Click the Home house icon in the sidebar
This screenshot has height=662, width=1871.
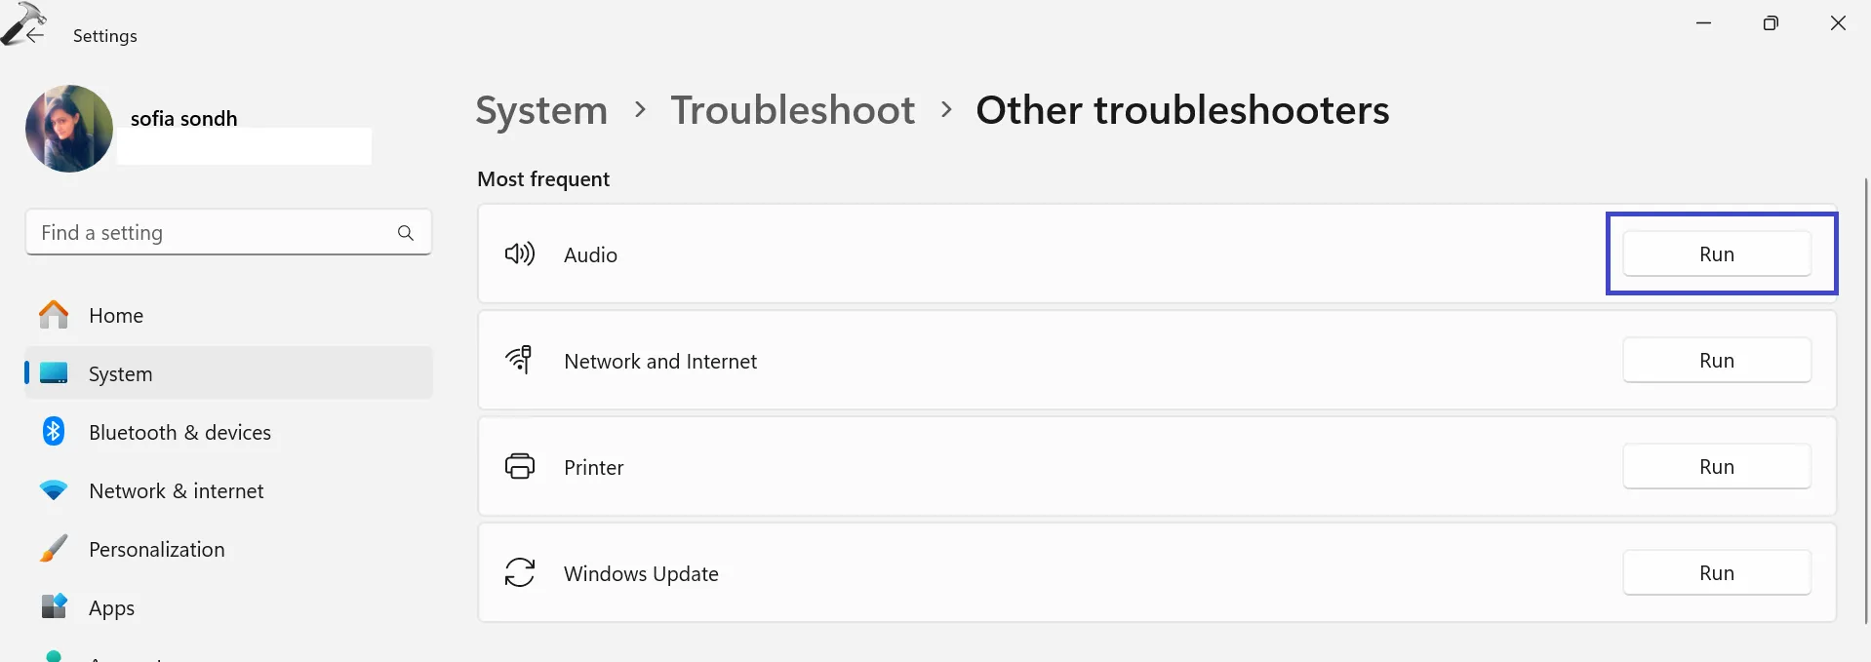tap(54, 315)
